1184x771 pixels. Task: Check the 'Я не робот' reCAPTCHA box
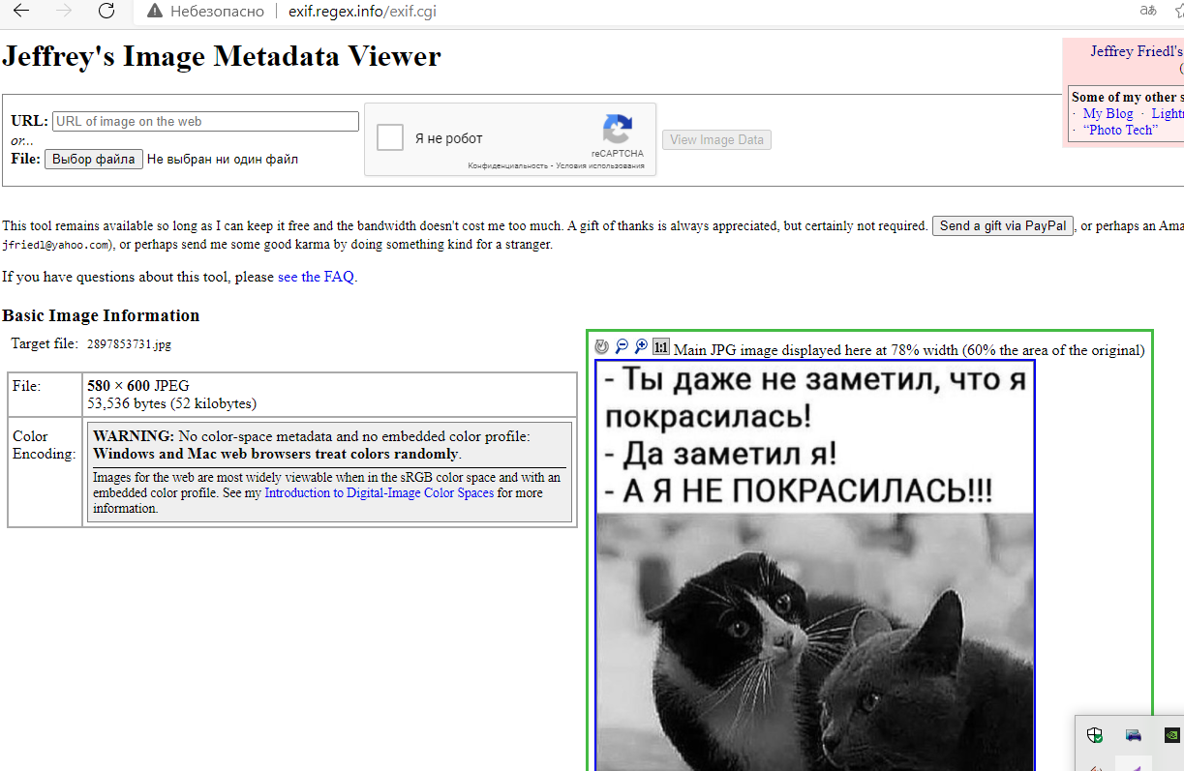coord(390,137)
